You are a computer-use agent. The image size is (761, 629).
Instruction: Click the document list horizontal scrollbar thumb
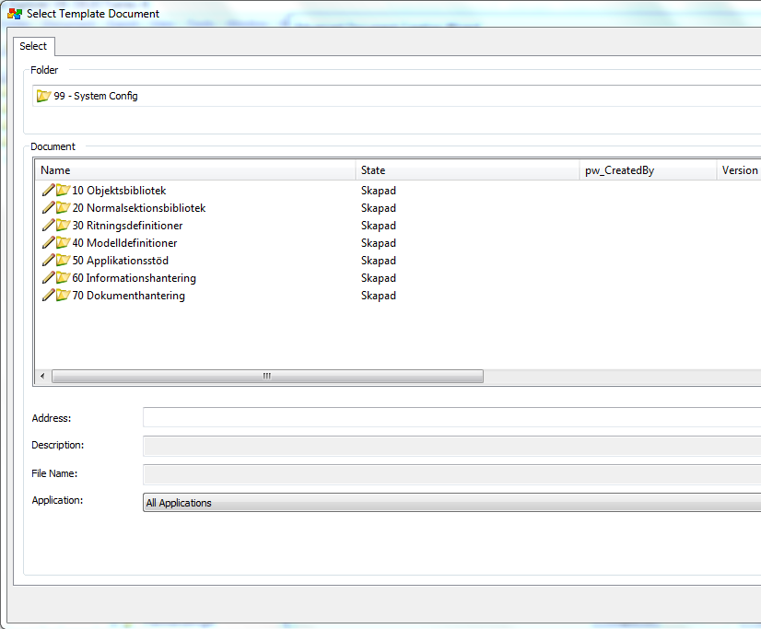click(267, 376)
